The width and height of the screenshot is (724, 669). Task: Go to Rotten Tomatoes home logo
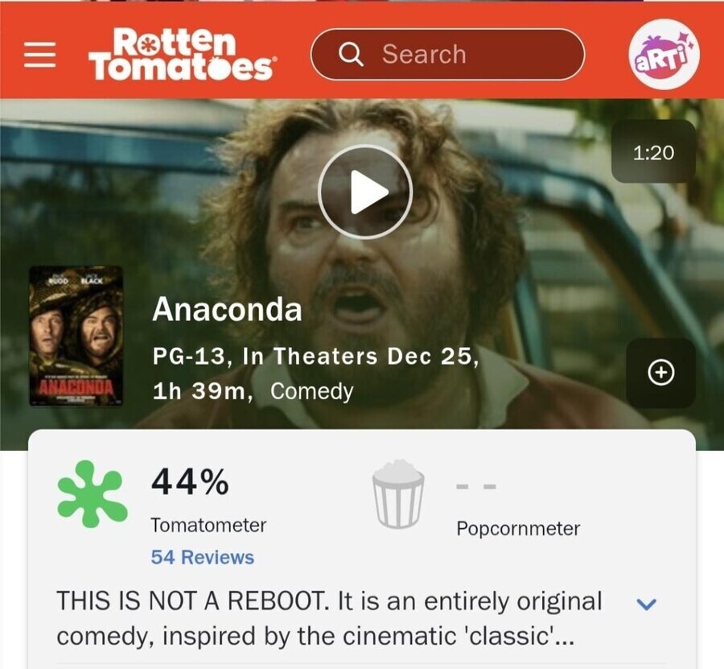click(x=183, y=55)
